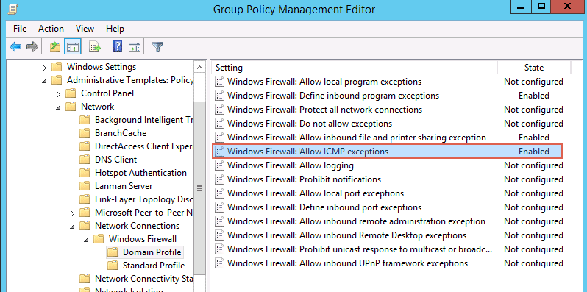Click the BranchCache folder icon
This screenshot has height=292, width=587.
(x=85, y=133)
